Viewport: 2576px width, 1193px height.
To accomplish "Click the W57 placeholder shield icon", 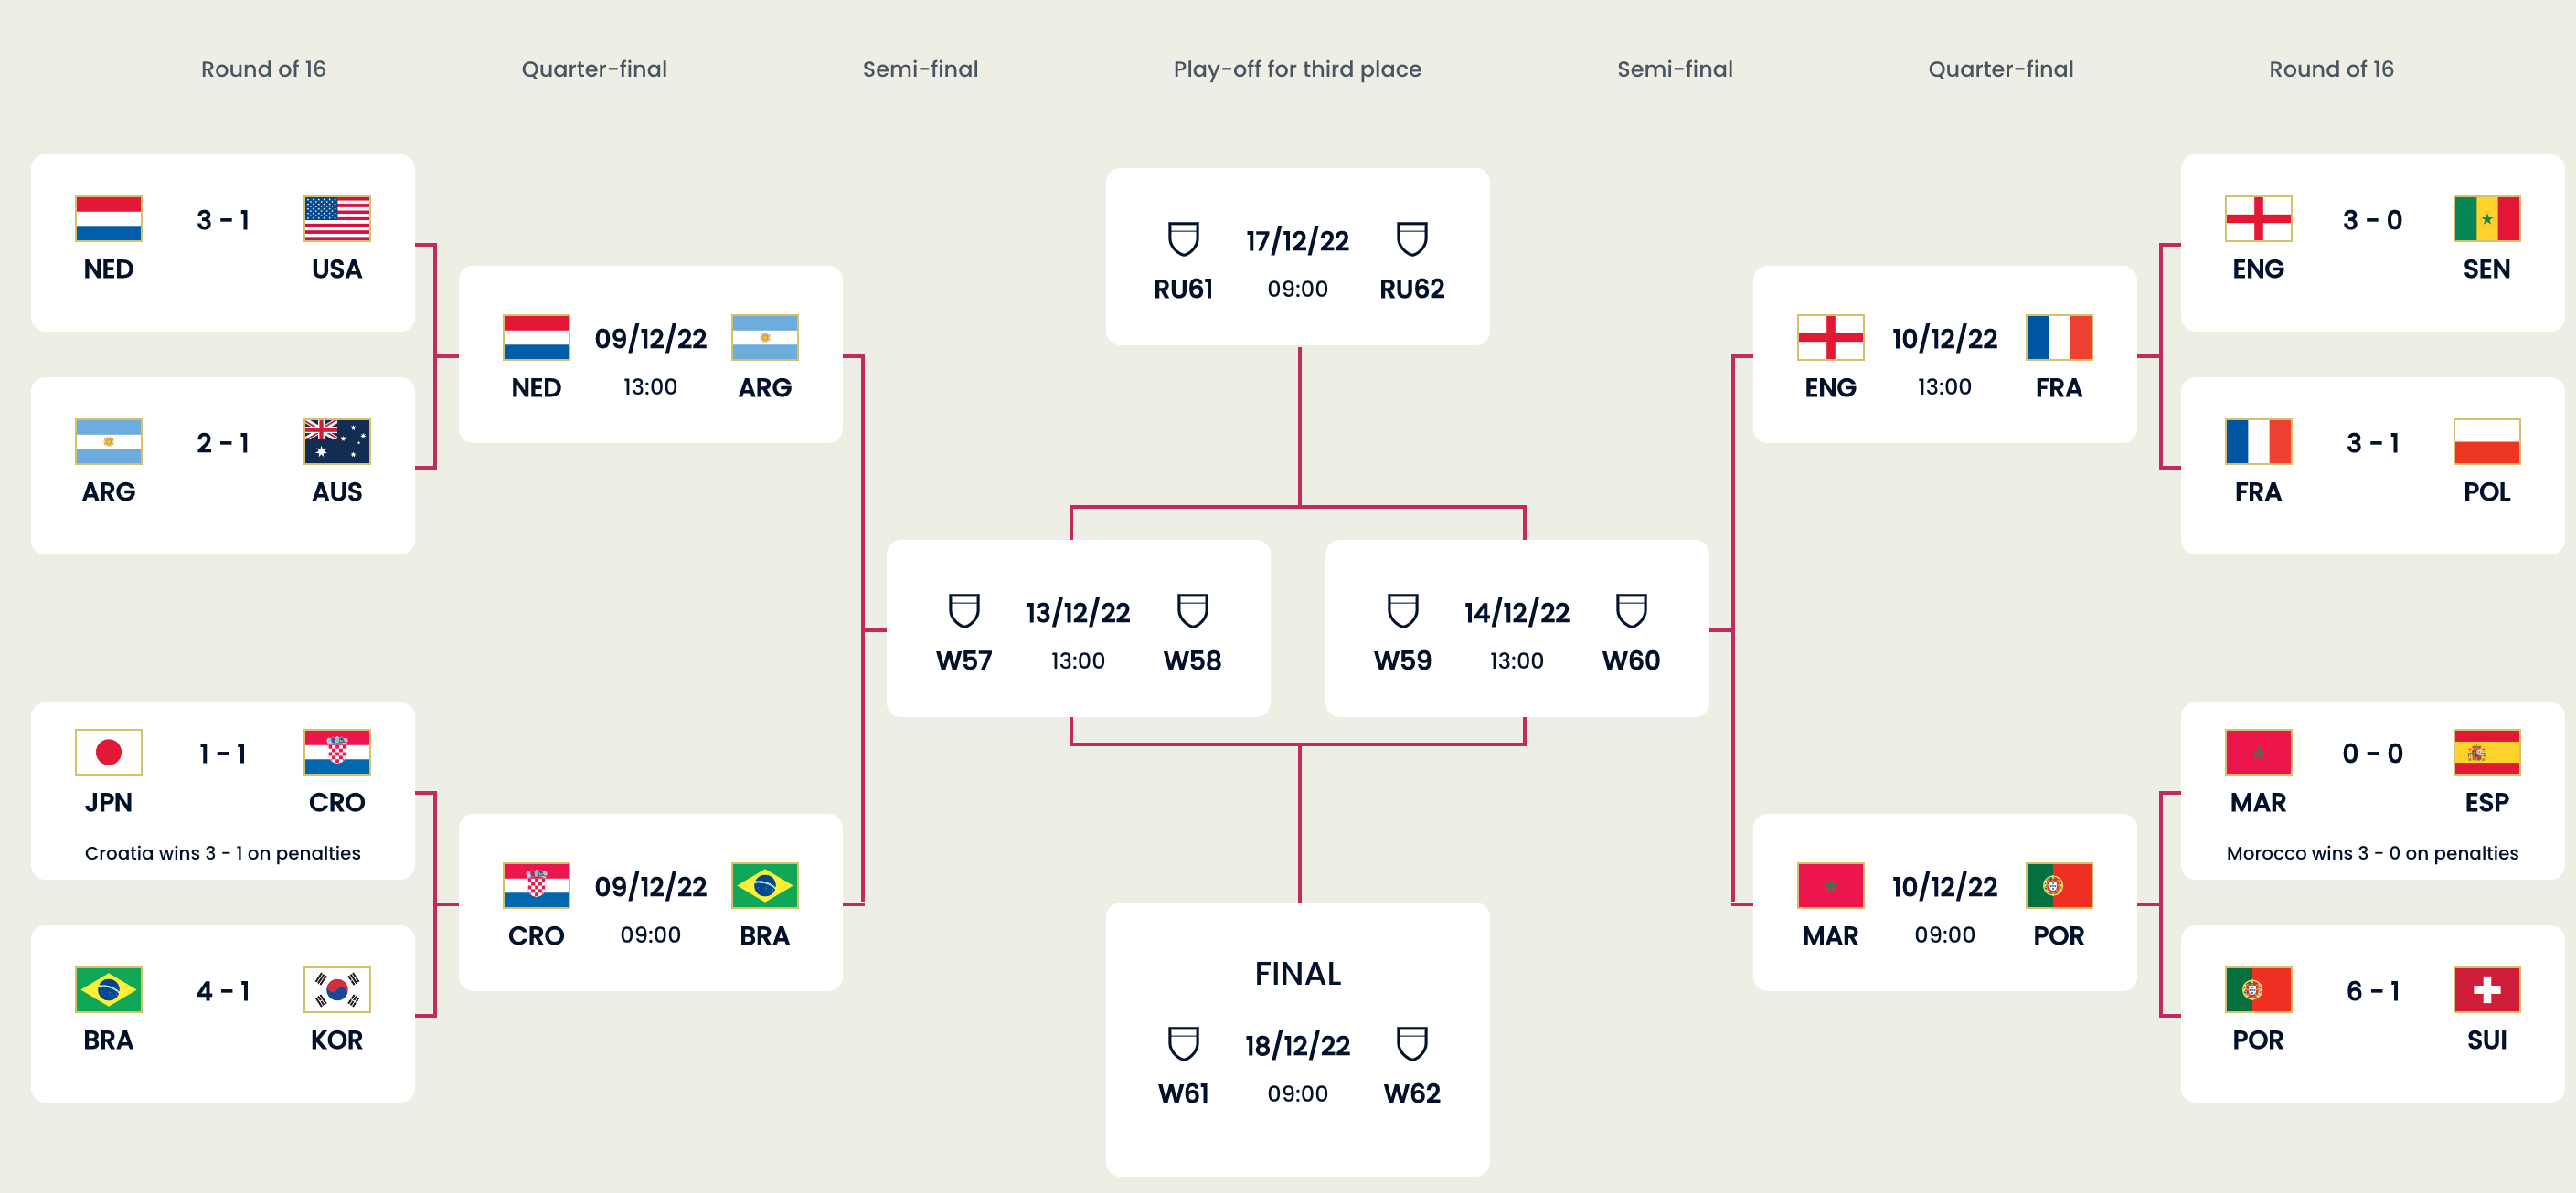I will point(964,610).
